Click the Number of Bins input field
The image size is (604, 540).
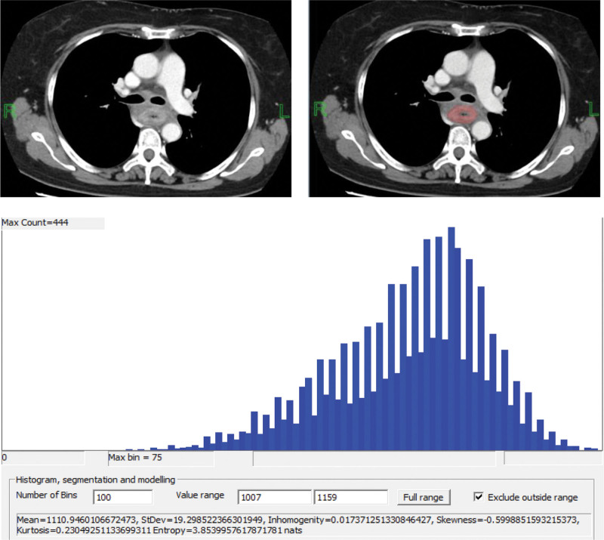[123, 497]
